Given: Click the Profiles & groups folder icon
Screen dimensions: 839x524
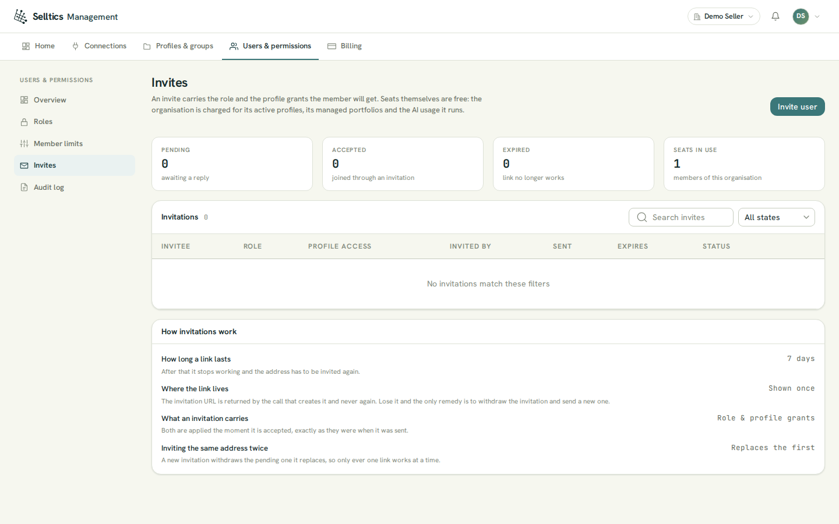Looking at the screenshot, I should 147,46.
